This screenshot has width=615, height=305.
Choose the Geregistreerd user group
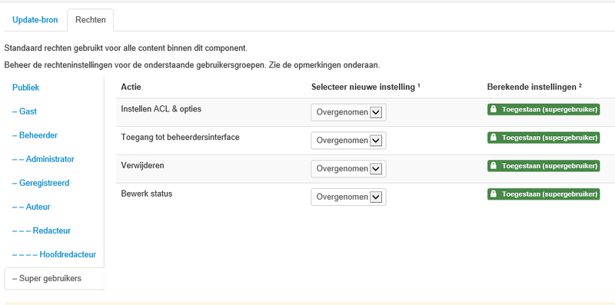click(41, 183)
